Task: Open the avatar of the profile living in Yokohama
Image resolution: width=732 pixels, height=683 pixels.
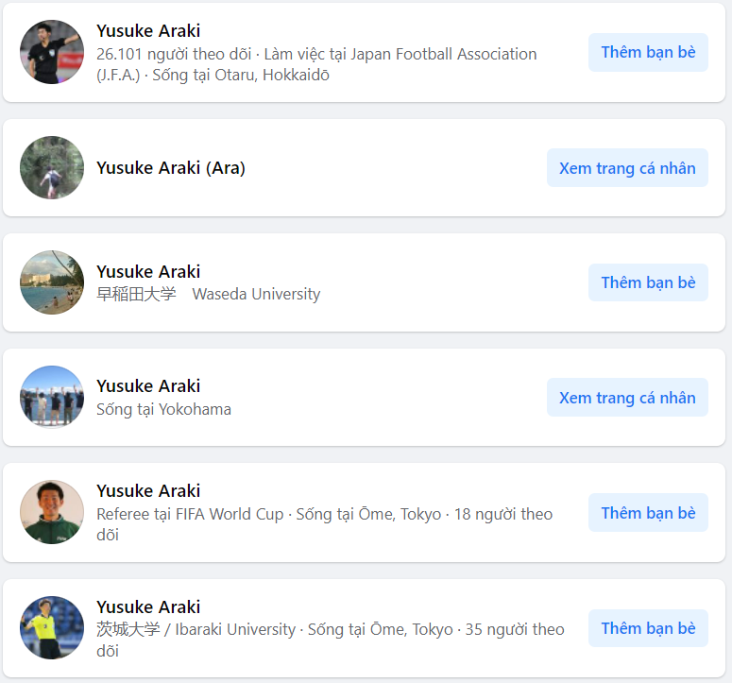Action: click(x=52, y=398)
